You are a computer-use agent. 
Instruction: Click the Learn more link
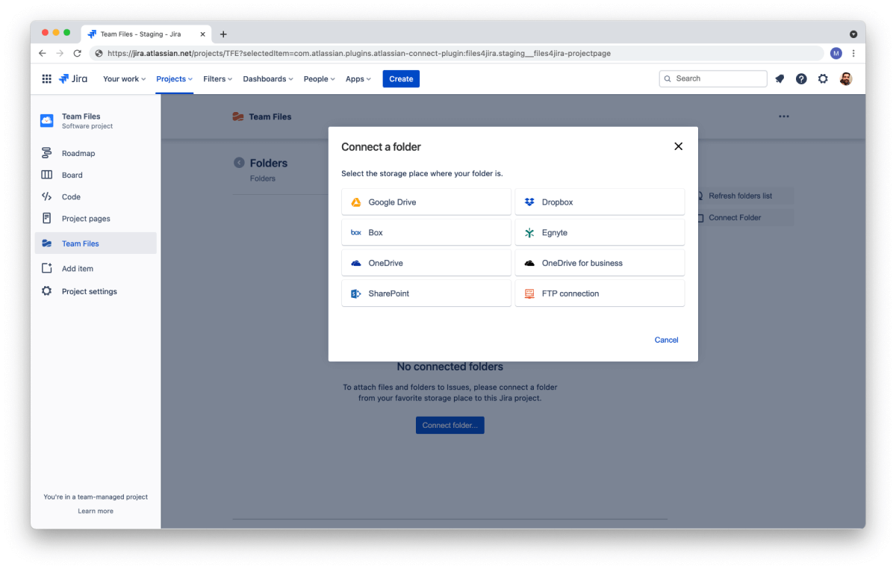point(96,512)
